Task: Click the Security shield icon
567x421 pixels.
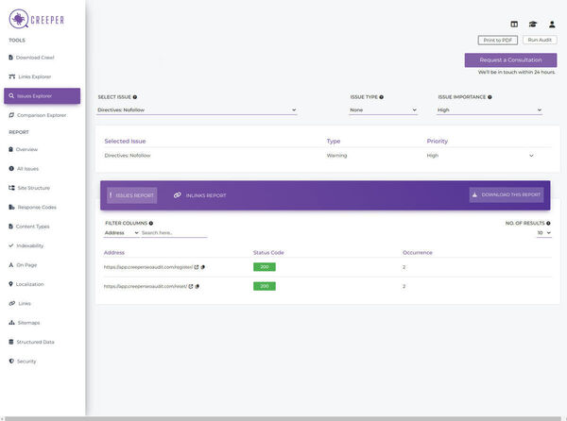Action: (11, 362)
